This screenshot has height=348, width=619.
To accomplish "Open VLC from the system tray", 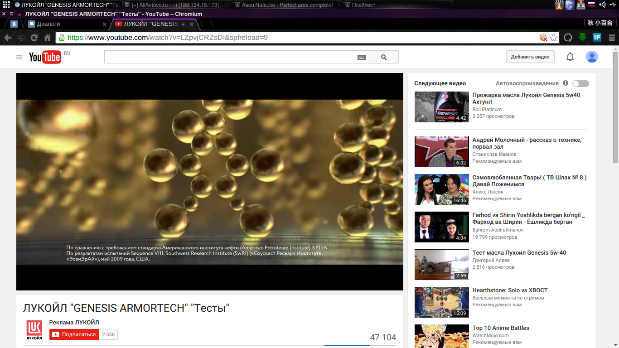I will (x=559, y=5).
